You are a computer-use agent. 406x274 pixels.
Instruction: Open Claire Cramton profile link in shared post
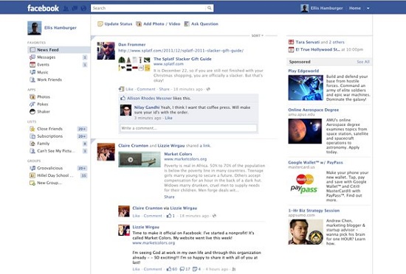[x=133, y=146]
